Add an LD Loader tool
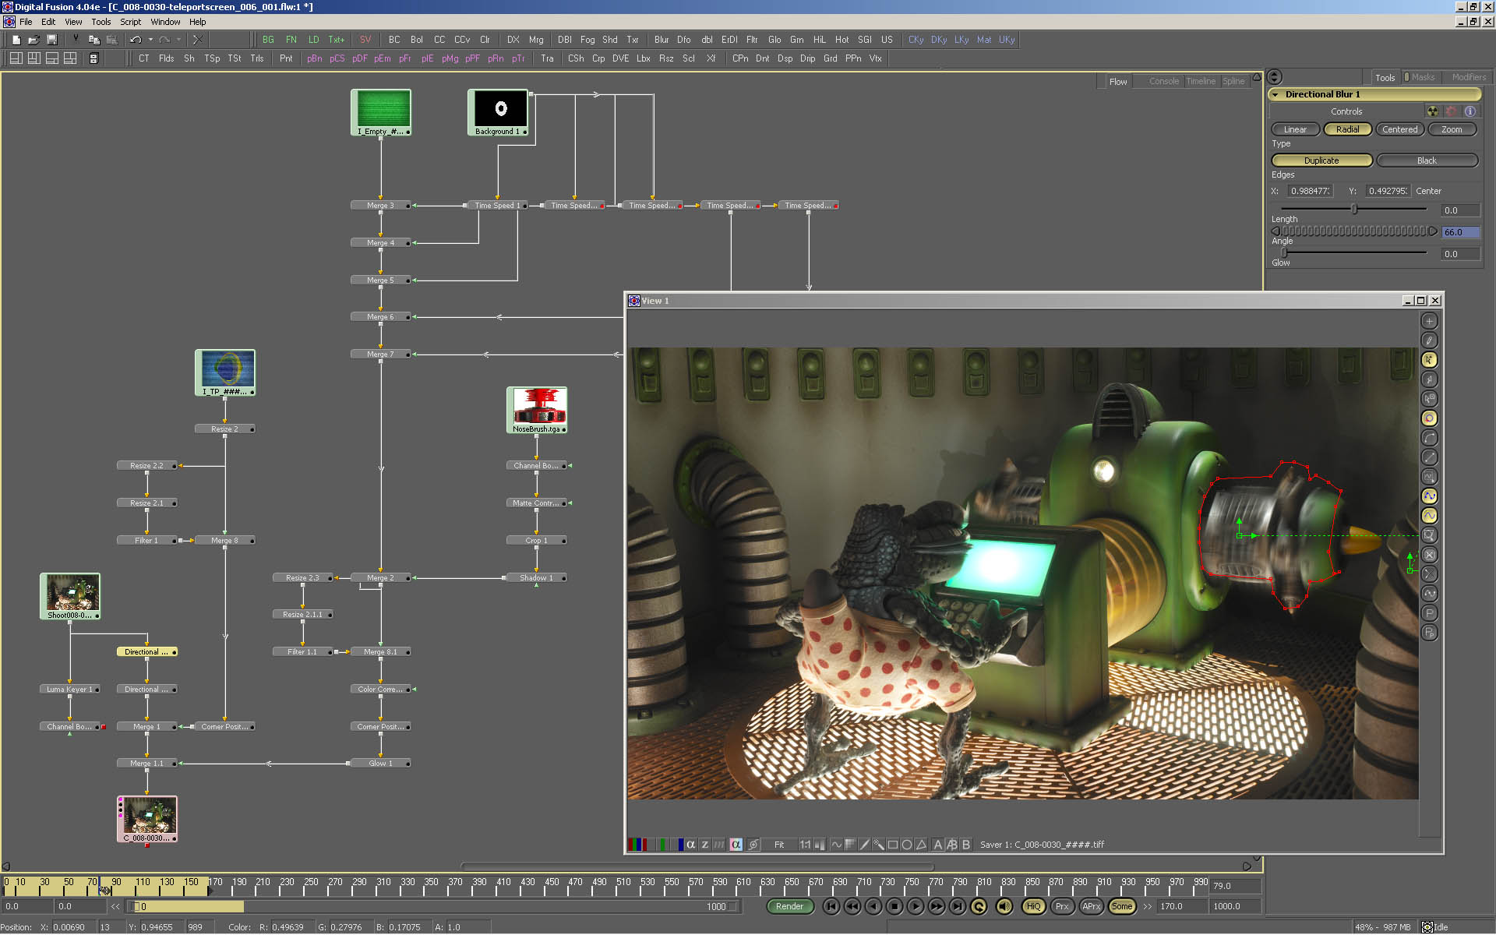This screenshot has width=1496, height=935. [313, 40]
